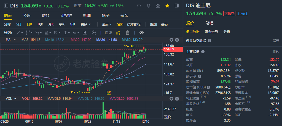Click help icon next to 做多做空数据
The image size is (282, 126).
click(x=210, y=41)
